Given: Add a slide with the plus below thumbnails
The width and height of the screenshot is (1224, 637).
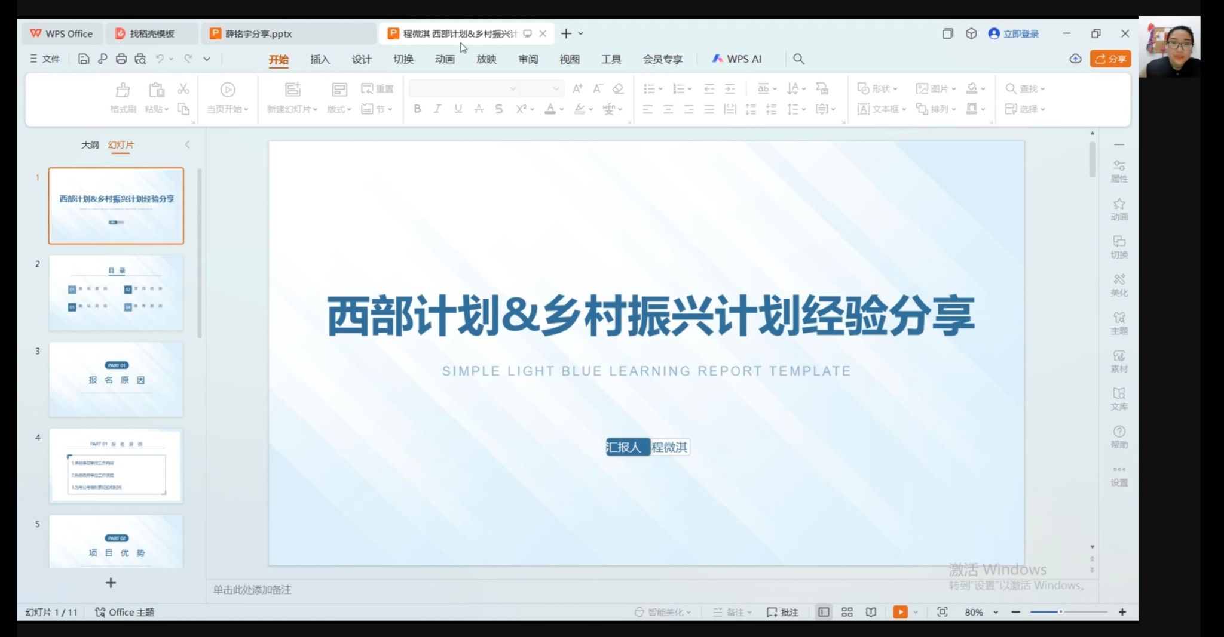Looking at the screenshot, I should (x=111, y=583).
